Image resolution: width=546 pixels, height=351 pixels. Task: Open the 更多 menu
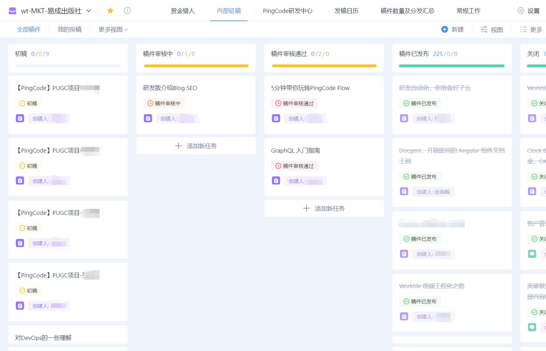tap(536, 29)
